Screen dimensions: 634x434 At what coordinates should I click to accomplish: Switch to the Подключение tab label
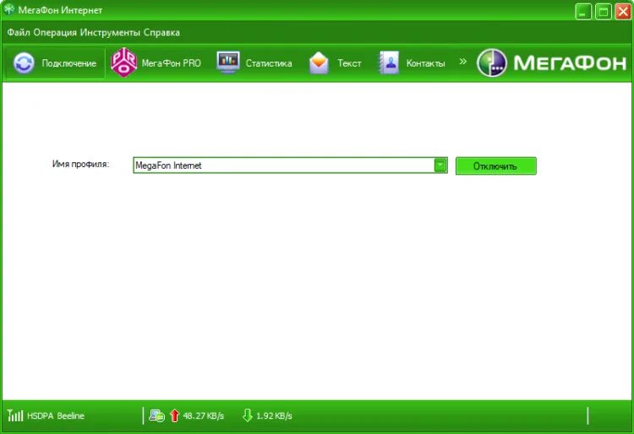click(69, 63)
